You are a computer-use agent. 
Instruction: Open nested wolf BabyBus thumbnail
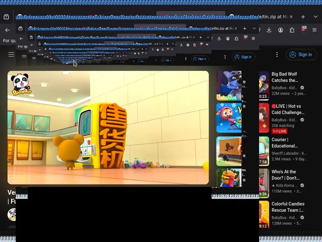coord(229,86)
